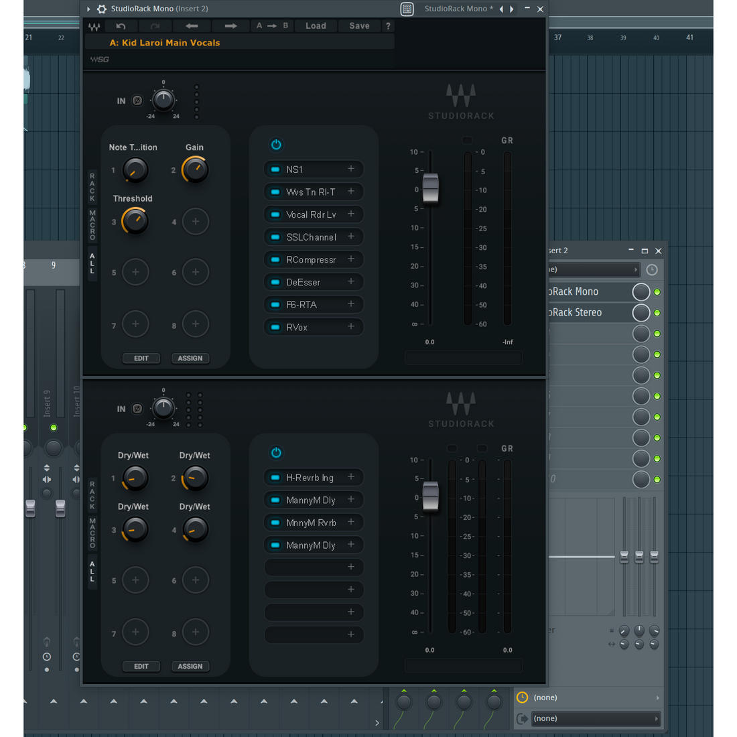
Task: Expand the plugin window menu arrow
Action: click(88, 9)
